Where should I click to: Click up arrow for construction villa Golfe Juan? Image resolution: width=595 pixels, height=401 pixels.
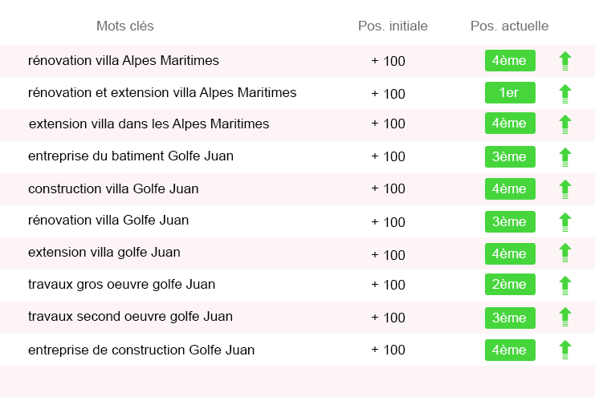[565, 189]
